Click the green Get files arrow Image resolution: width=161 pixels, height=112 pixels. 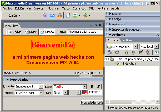point(126,52)
